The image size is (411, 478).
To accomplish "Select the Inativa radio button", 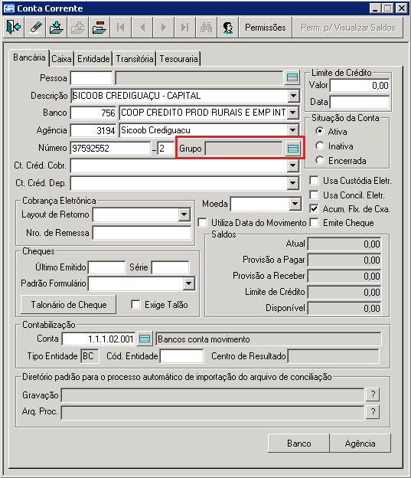I will click(x=320, y=146).
